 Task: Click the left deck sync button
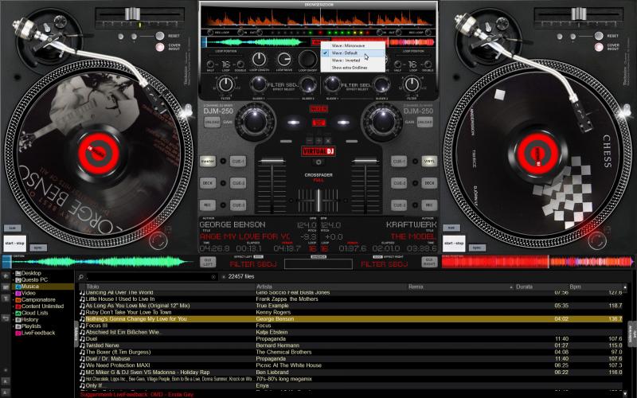(x=38, y=248)
